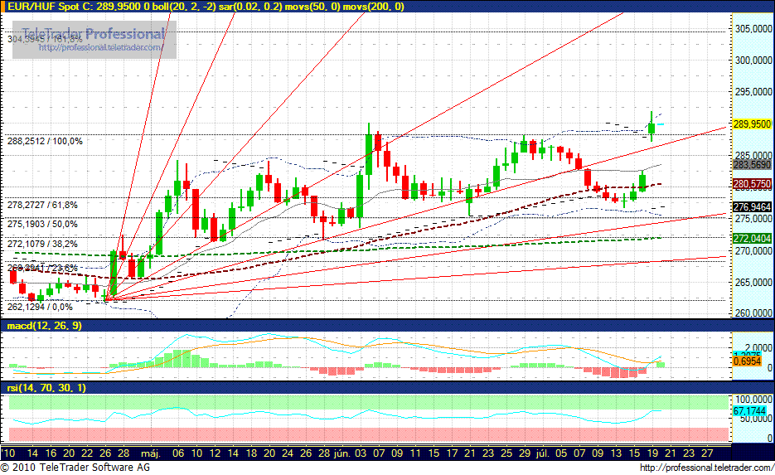Viewport: 775px width, 475px height.
Task: Click the 275,1903 / 50,0% Fibonacci label
Action: click(x=42, y=224)
